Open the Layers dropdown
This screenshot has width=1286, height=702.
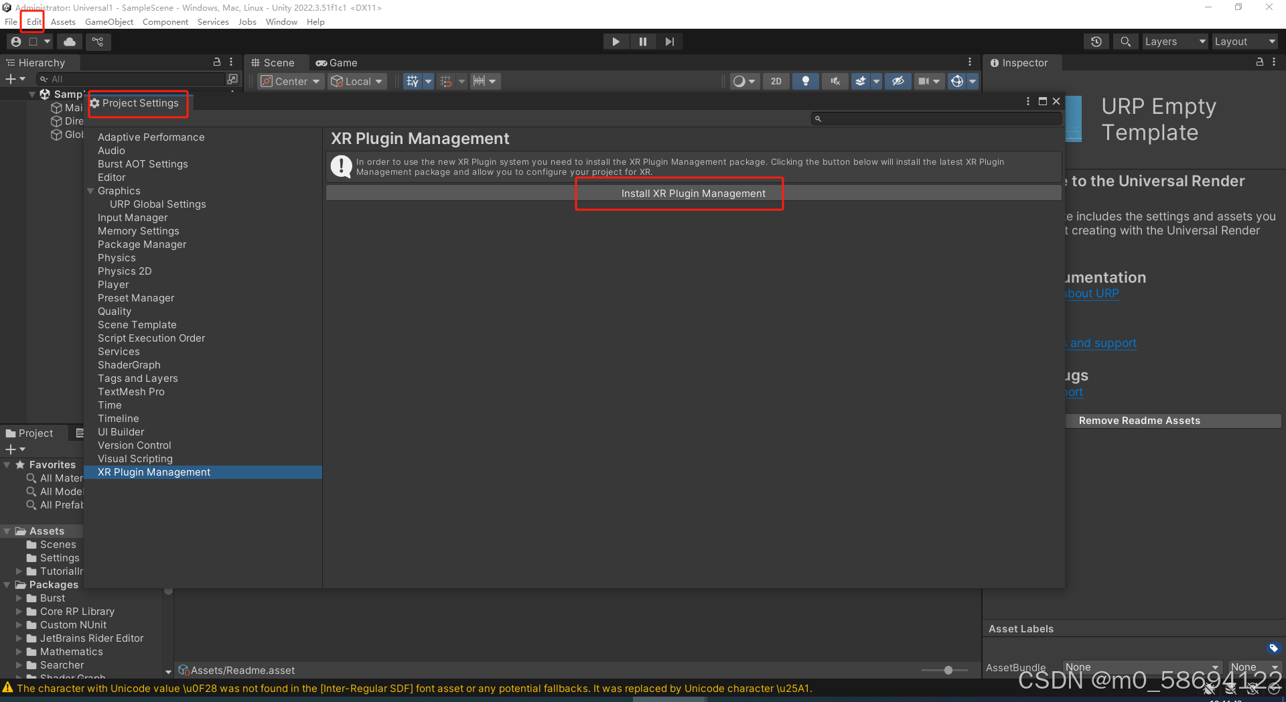(x=1174, y=41)
